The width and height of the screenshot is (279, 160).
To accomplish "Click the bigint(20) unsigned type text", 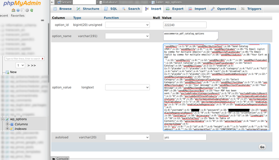I will (88, 25).
